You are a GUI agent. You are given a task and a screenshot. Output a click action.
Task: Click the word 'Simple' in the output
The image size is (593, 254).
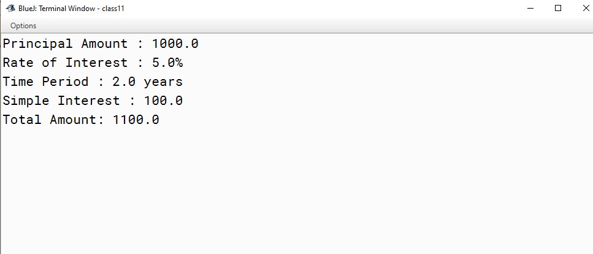pyautogui.click(x=26, y=101)
